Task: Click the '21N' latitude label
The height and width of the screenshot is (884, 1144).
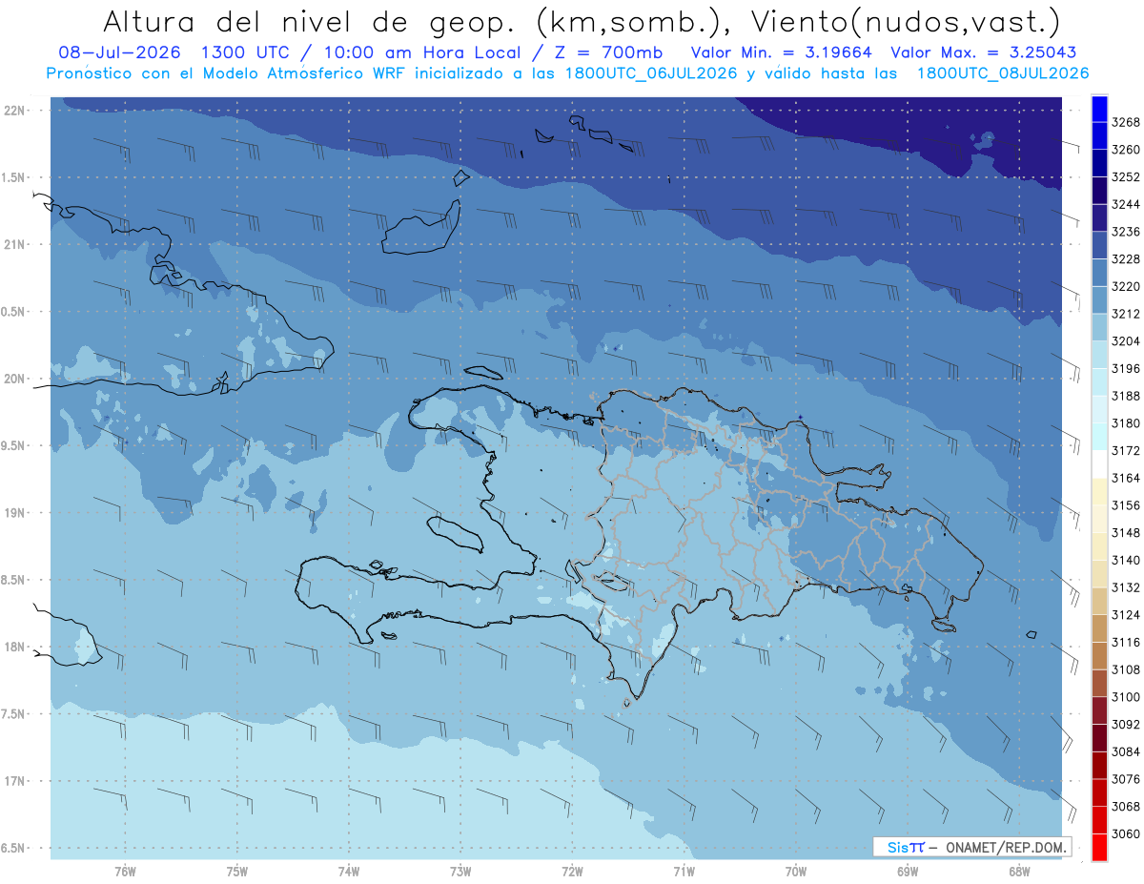Action: point(14,244)
